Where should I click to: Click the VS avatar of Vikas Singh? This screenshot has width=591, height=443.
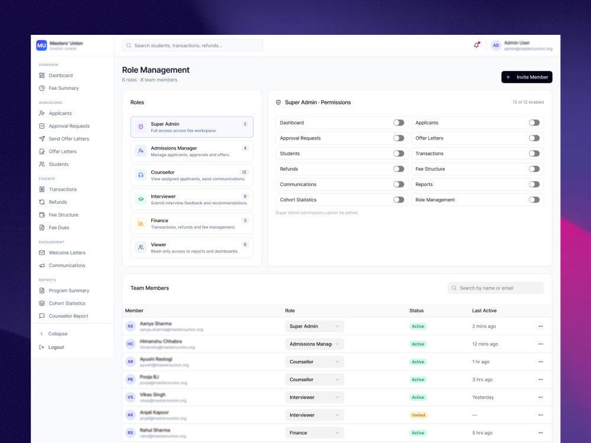pos(131,397)
